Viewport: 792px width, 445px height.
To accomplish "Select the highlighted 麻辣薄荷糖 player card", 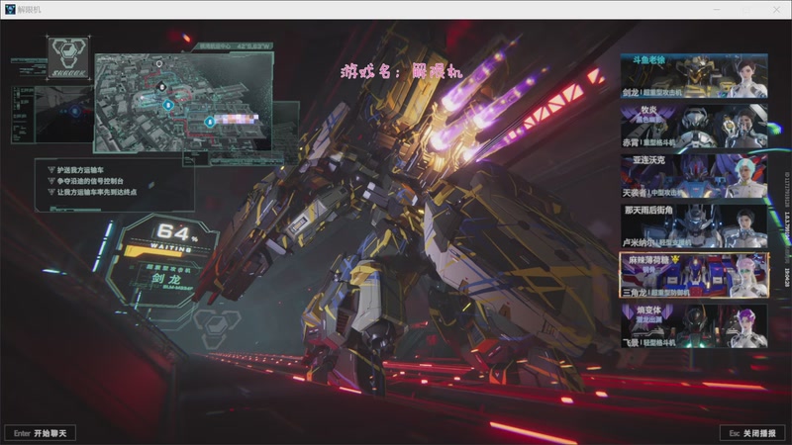I will (694, 276).
